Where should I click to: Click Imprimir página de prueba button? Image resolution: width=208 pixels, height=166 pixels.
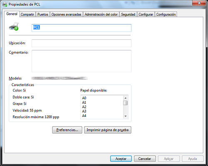click(108, 130)
